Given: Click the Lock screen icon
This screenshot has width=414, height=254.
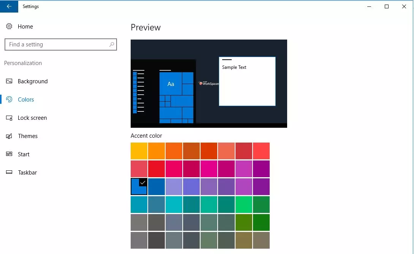Looking at the screenshot, I should click(x=9, y=118).
